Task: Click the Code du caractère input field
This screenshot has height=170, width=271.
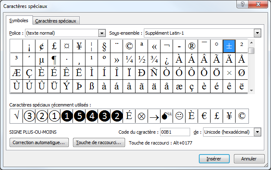Action: point(175,132)
